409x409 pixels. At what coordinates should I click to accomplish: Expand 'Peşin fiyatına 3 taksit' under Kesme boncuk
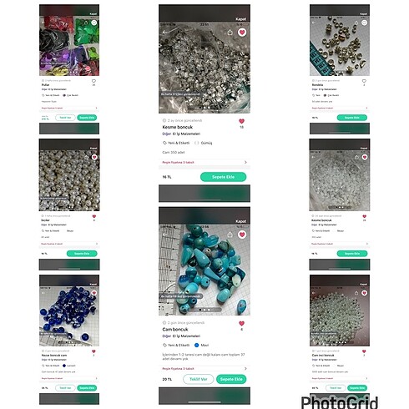pyautogui.click(x=204, y=162)
